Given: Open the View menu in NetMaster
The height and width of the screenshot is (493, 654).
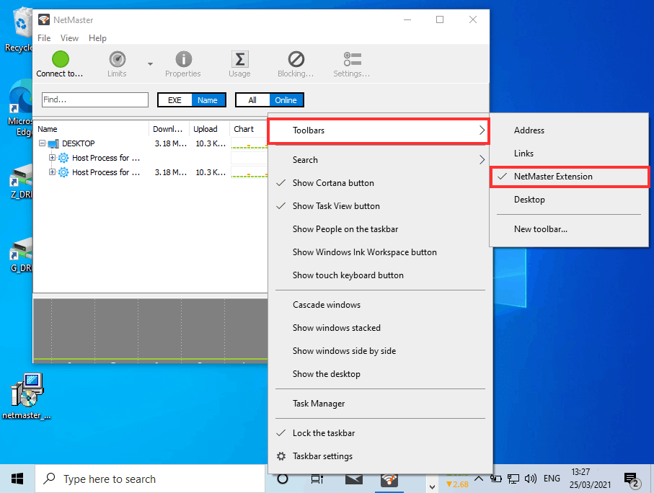Looking at the screenshot, I should tap(69, 38).
